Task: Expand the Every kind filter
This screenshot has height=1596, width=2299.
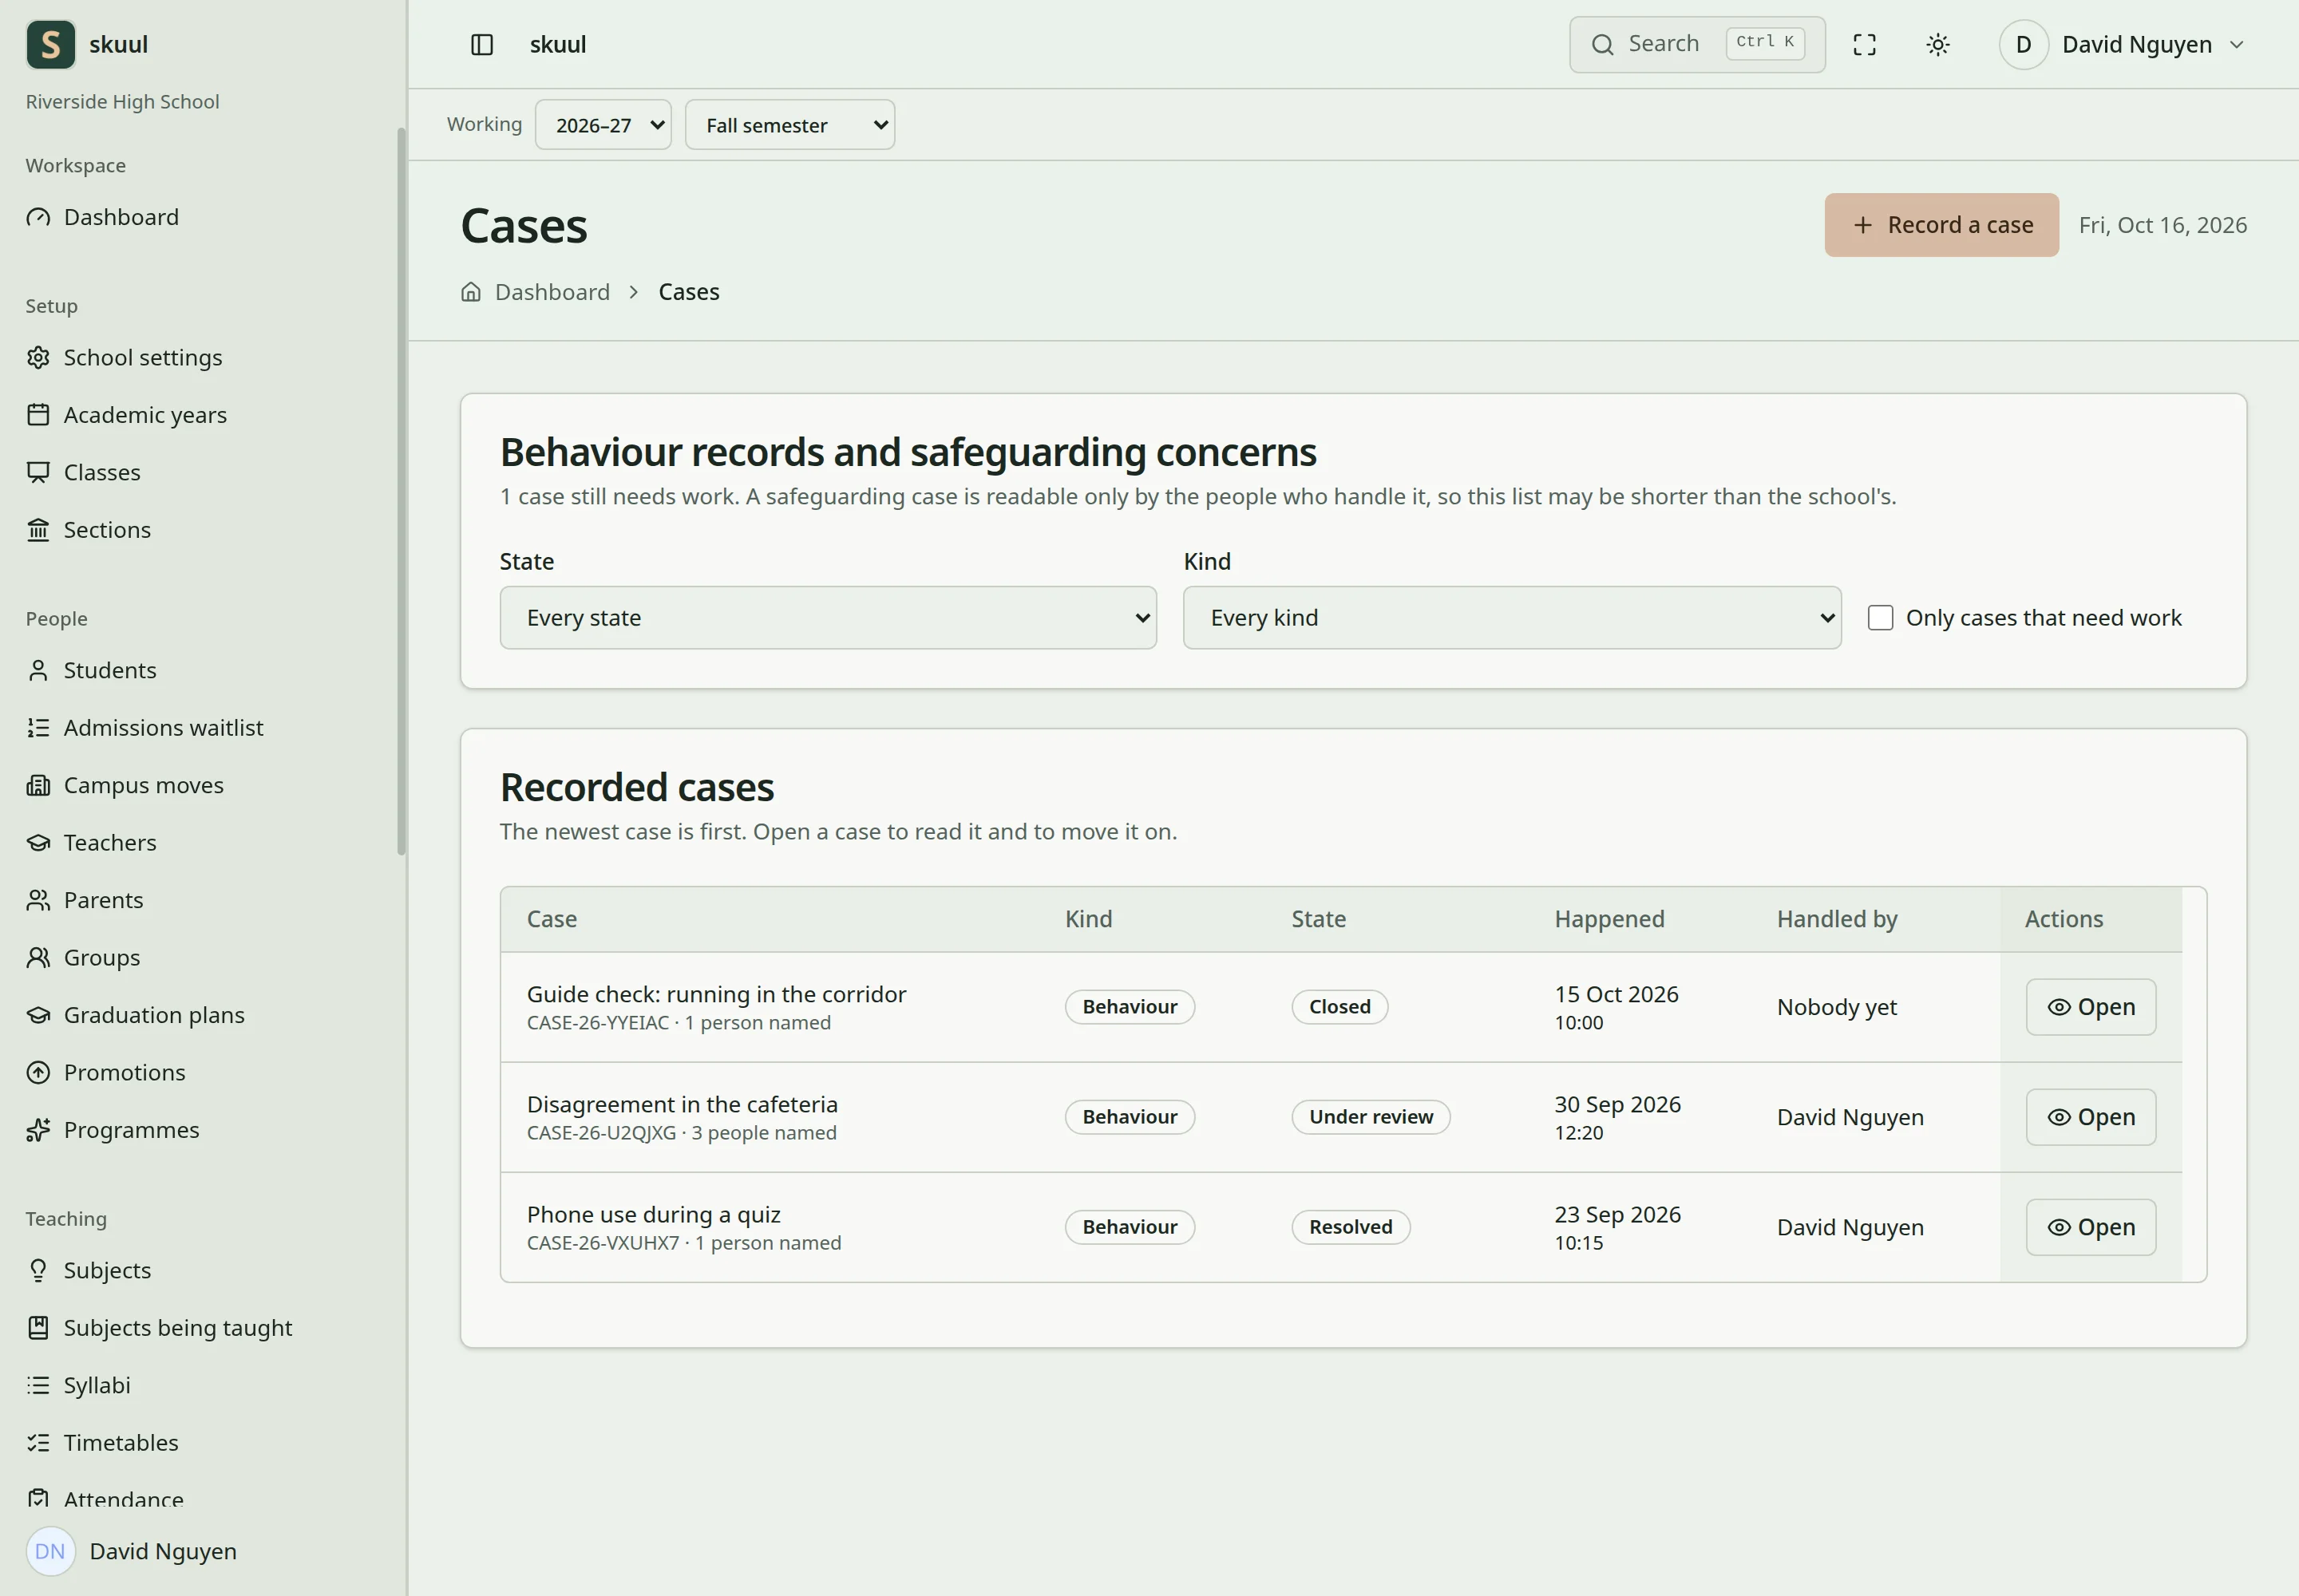Action: click(x=1512, y=618)
